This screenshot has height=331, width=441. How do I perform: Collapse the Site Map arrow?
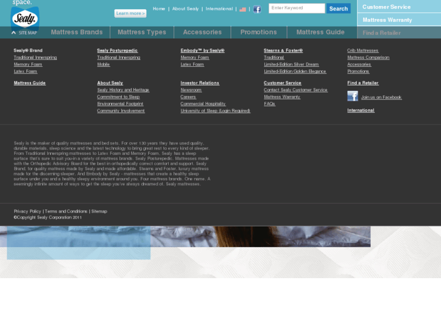(13, 33)
